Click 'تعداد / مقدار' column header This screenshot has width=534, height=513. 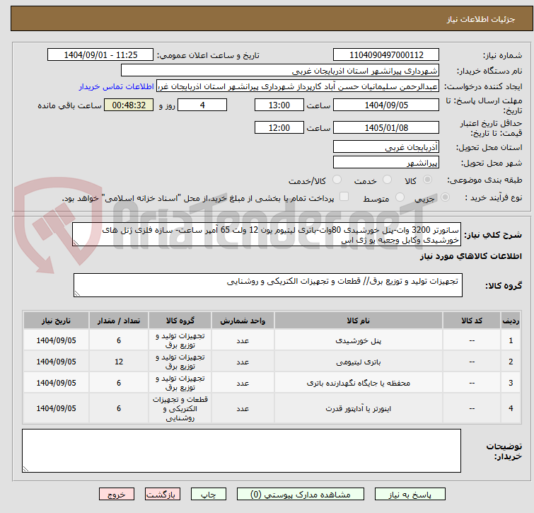(x=119, y=321)
